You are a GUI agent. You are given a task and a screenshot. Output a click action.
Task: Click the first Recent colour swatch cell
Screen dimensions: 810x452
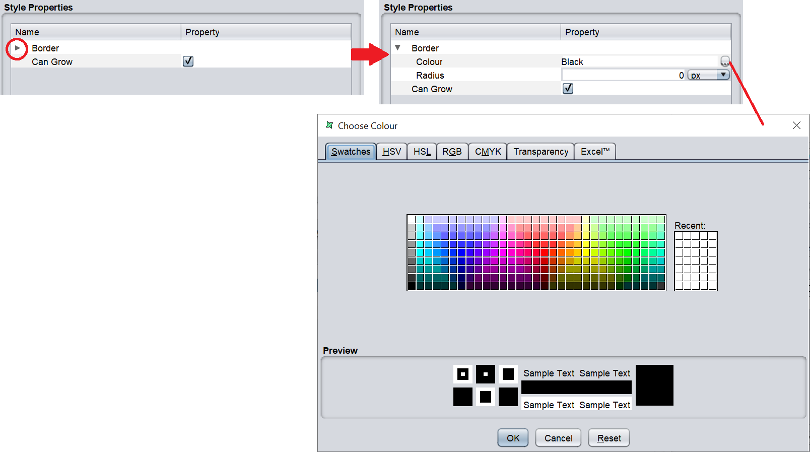click(679, 236)
